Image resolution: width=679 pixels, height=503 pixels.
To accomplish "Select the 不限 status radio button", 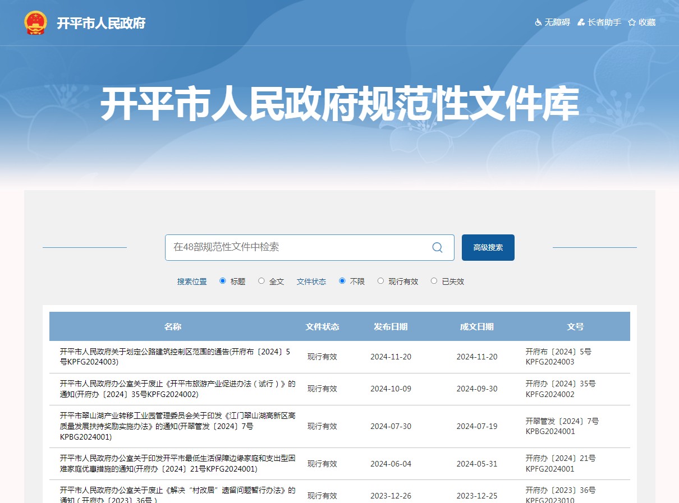I will tap(342, 281).
